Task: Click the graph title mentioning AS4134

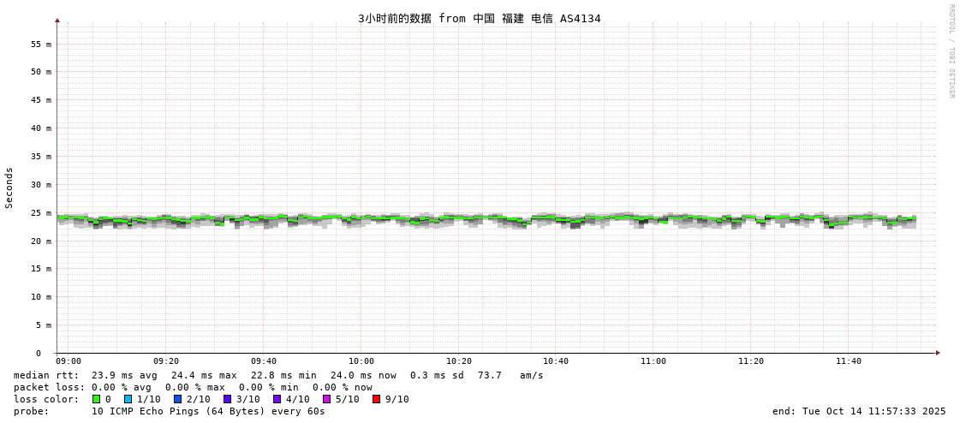Action: 479,18
